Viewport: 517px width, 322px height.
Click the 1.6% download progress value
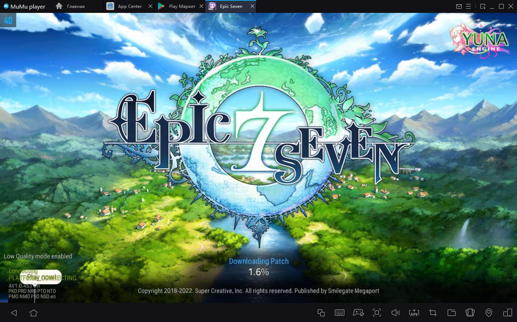(259, 272)
